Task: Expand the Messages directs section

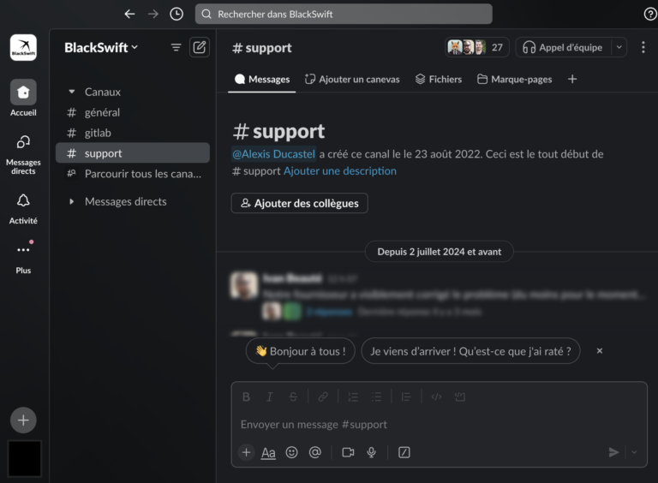Action: [72, 201]
